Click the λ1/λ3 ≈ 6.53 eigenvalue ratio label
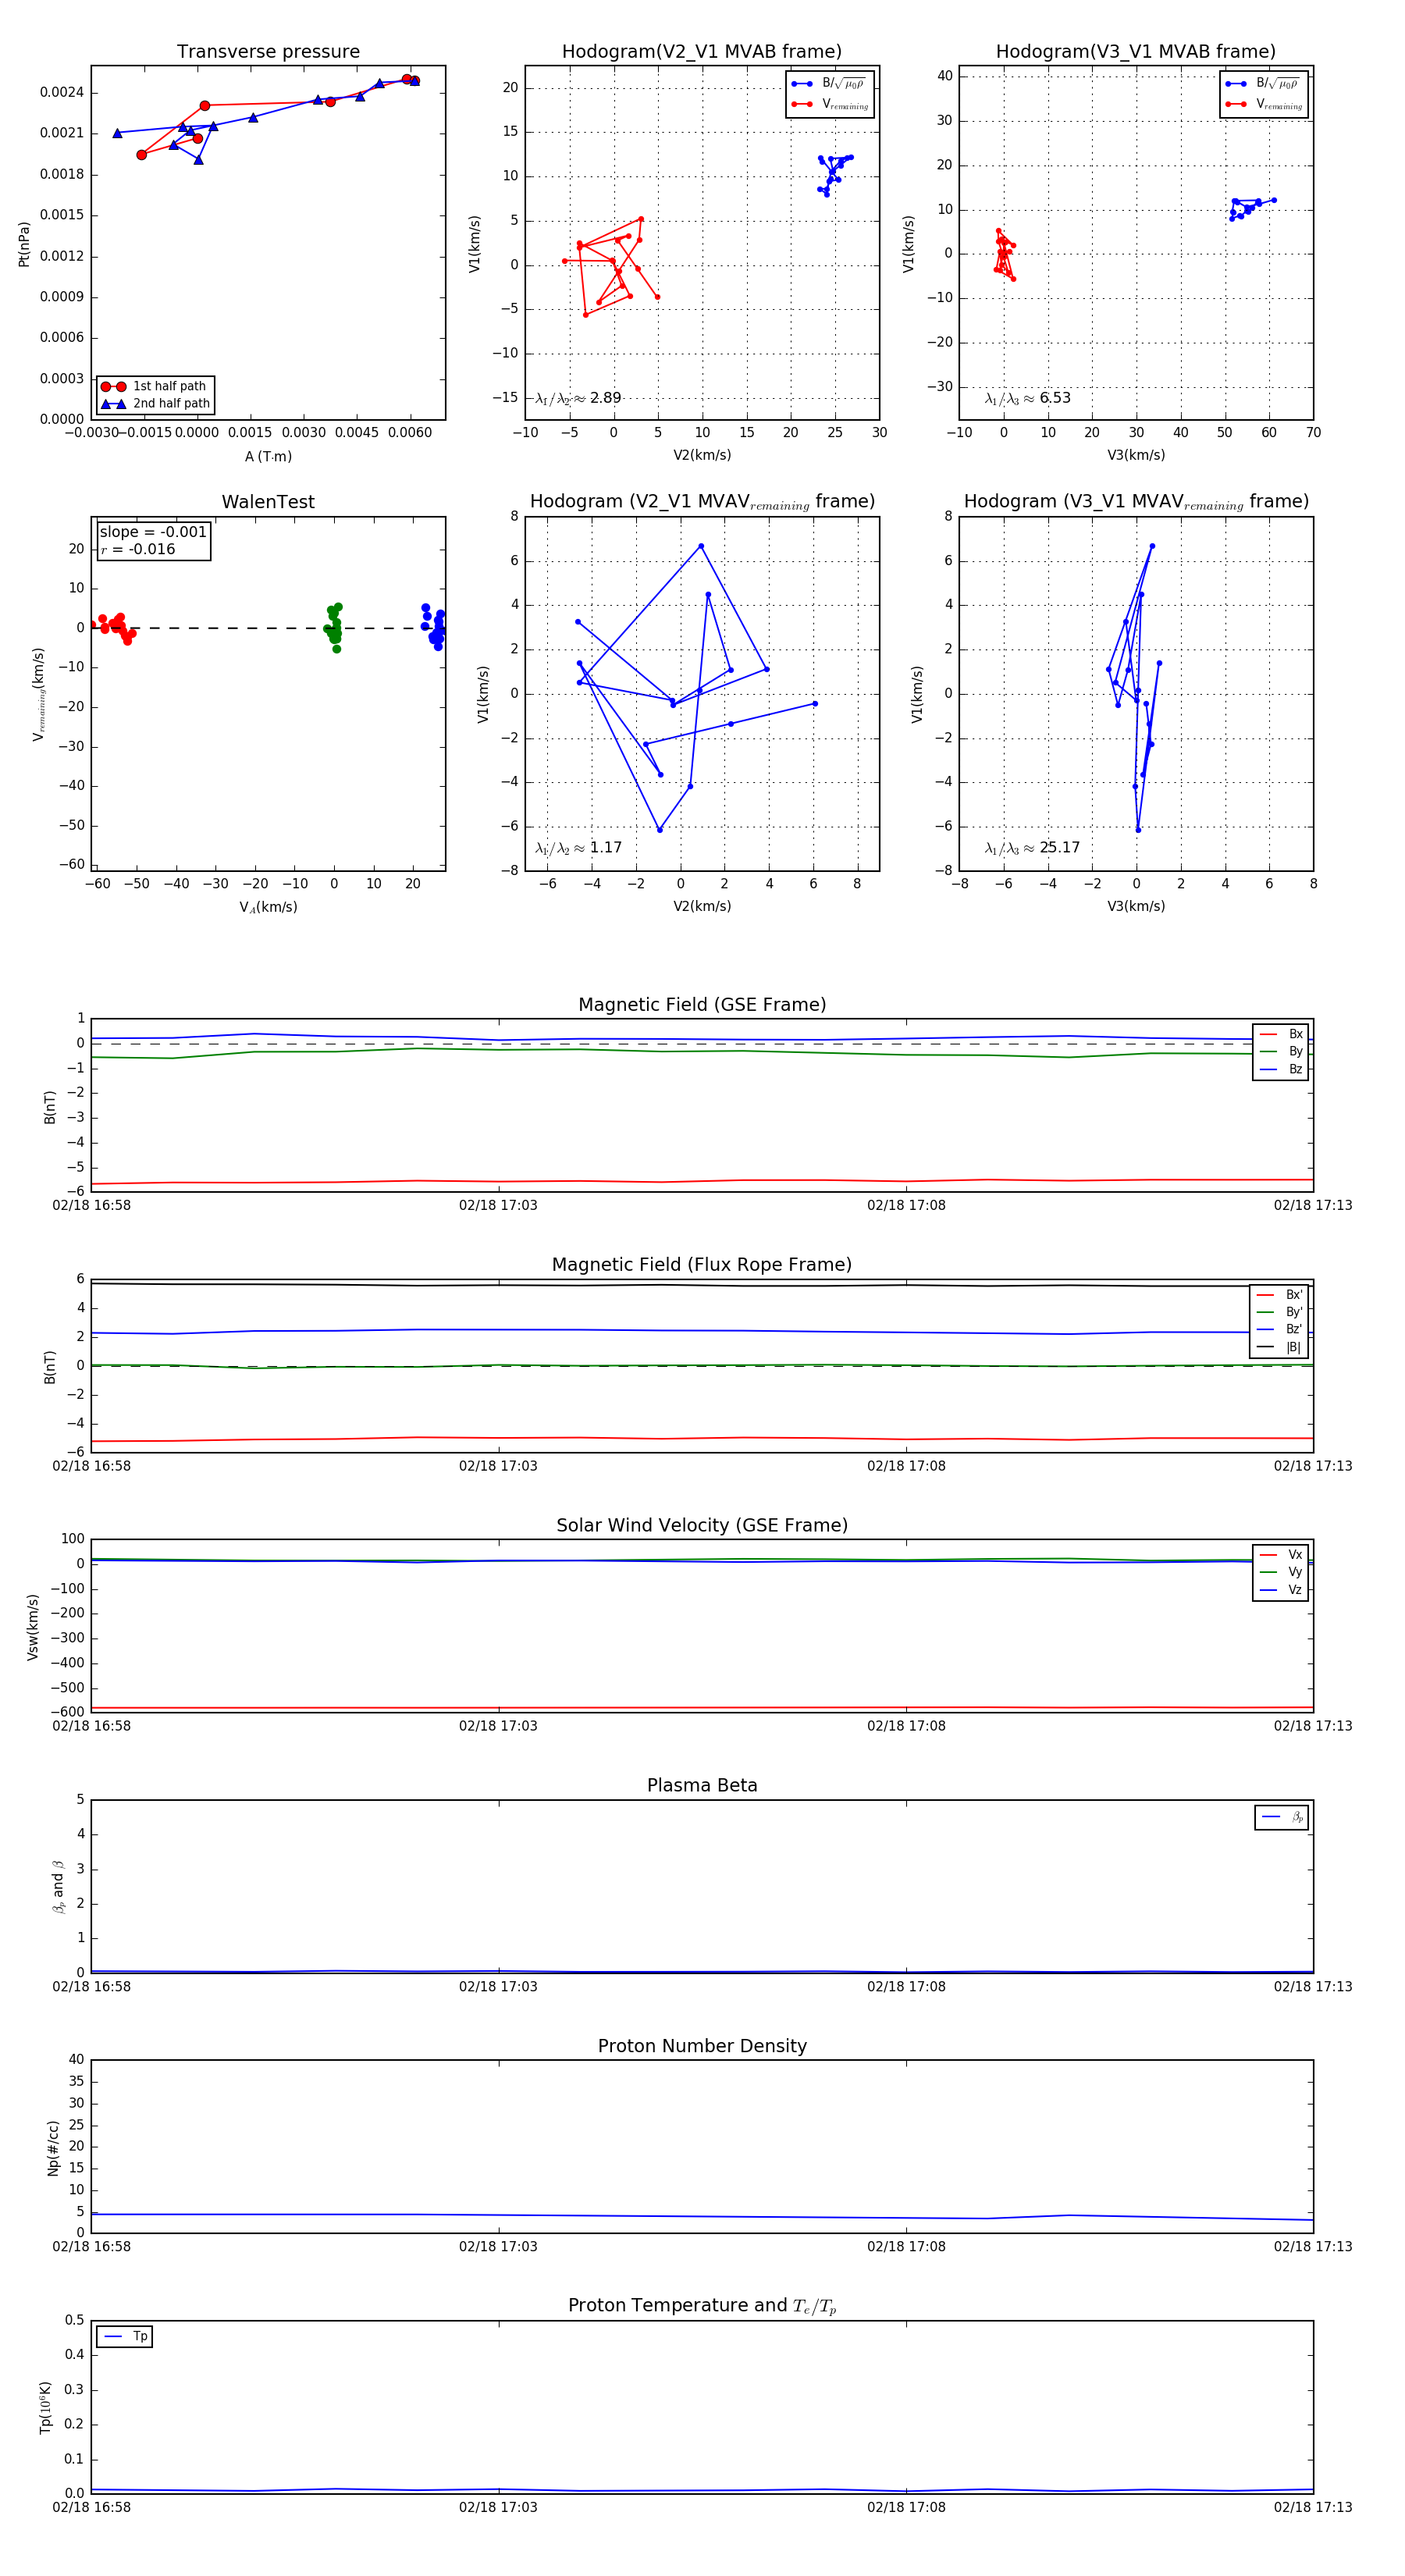 coord(1027,398)
